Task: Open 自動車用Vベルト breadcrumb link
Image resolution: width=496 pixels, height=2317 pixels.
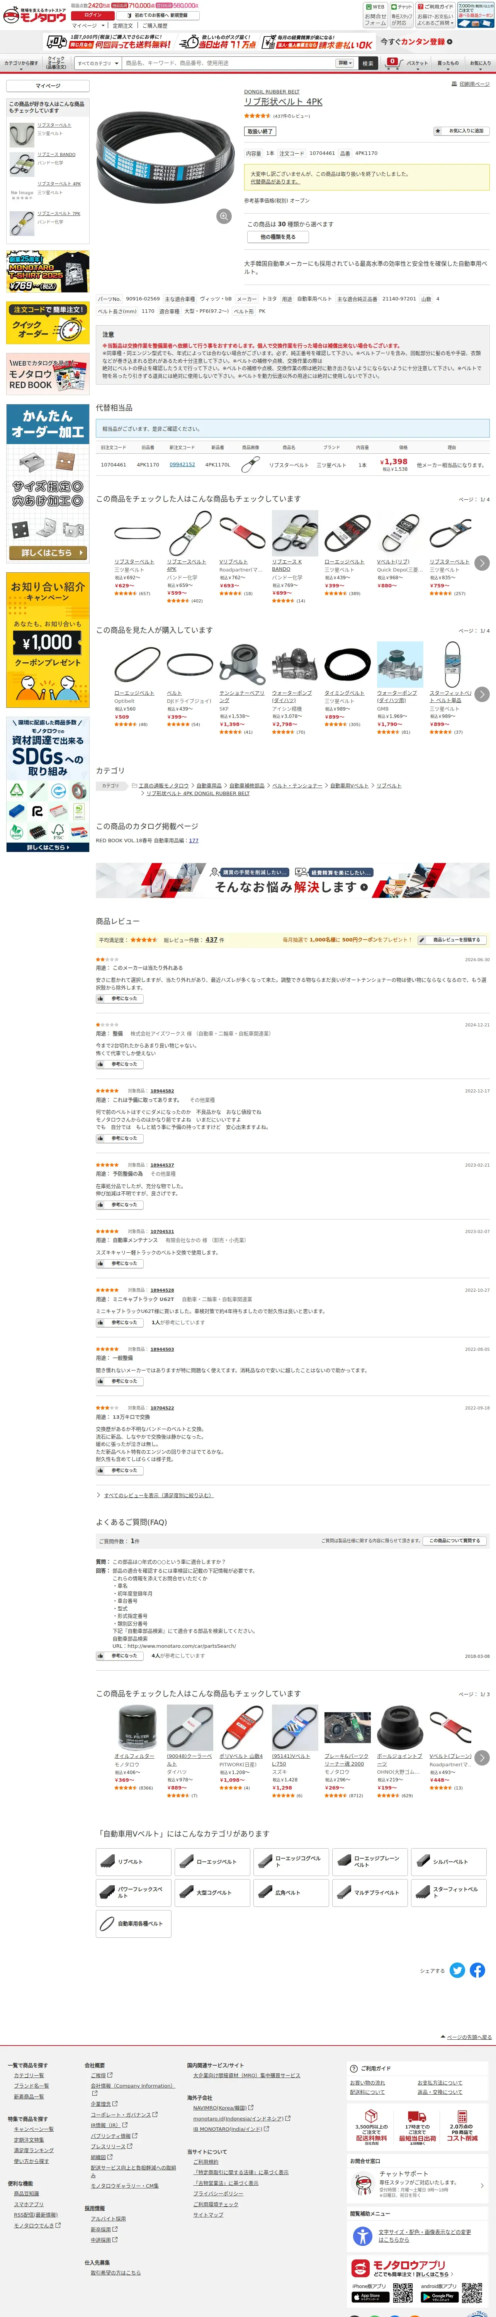Action: (x=349, y=785)
